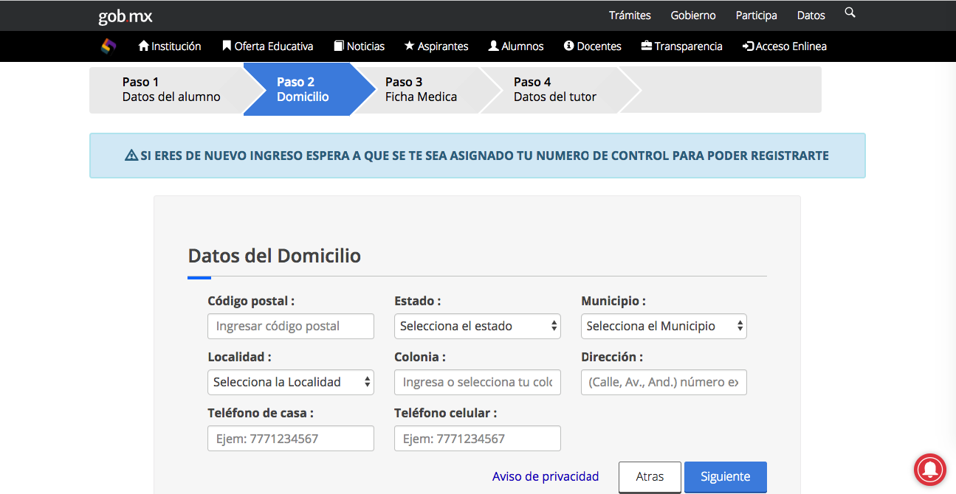Open Alumnos with user icon

point(516,46)
